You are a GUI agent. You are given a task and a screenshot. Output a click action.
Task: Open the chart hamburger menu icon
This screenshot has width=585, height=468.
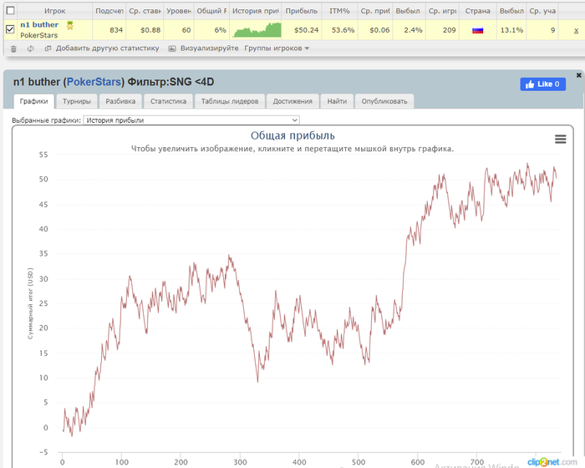(561, 140)
